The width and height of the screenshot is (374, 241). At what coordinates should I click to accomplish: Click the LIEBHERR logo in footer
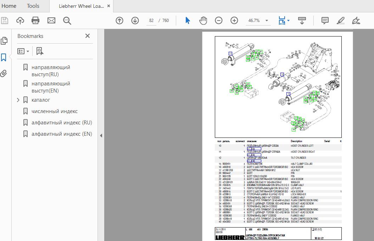tap(230, 237)
